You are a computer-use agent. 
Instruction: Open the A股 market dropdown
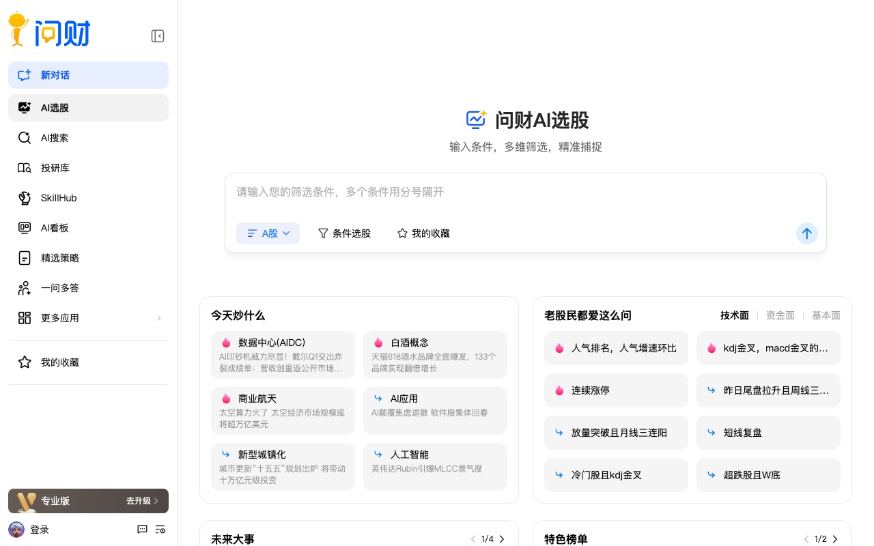click(268, 233)
